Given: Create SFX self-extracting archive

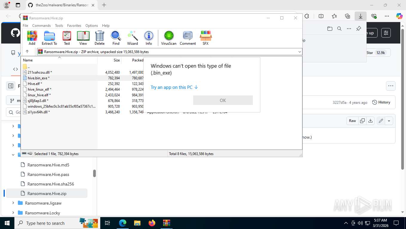Looking at the screenshot, I should point(205,38).
